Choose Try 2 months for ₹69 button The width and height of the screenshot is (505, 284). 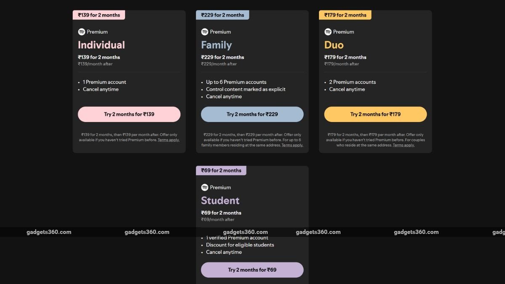[252, 270]
